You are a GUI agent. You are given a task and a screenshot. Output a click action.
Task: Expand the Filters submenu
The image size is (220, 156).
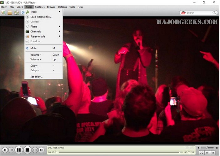point(43,27)
